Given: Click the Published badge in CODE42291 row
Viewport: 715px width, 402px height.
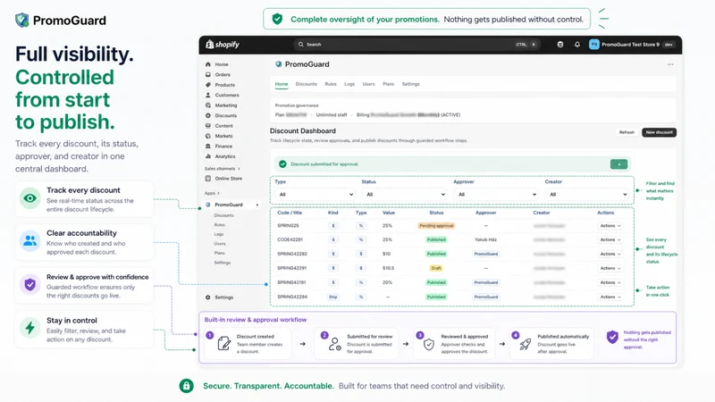Looking at the screenshot, I should point(436,239).
